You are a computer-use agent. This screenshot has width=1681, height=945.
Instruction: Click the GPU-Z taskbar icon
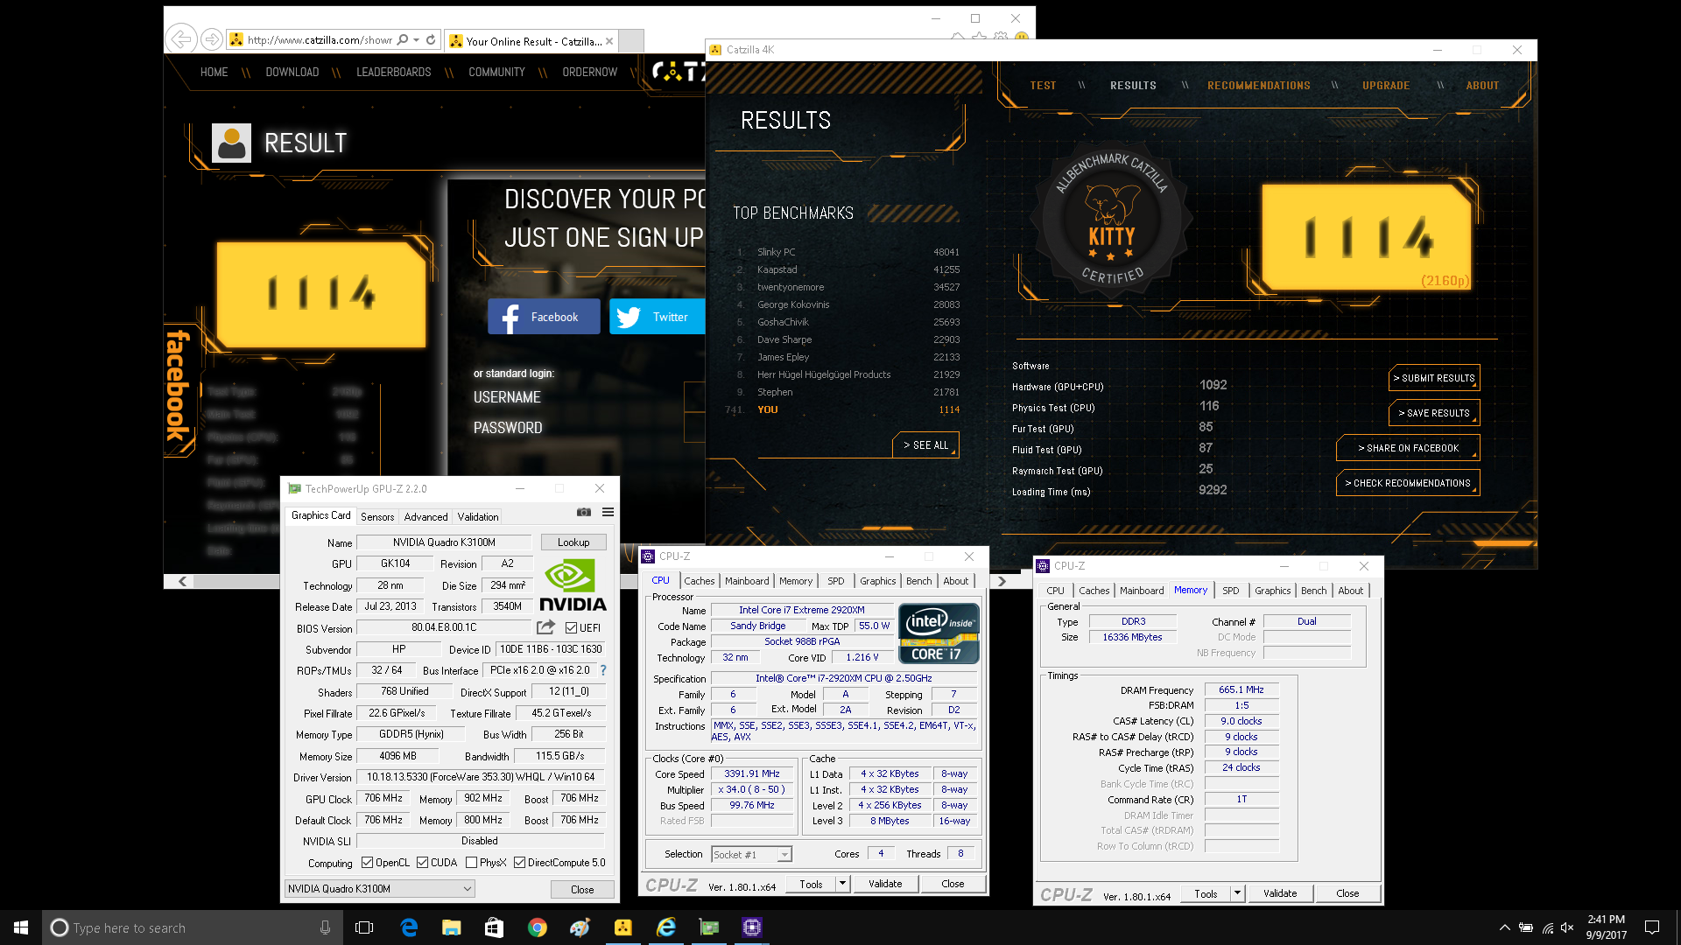(x=709, y=927)
